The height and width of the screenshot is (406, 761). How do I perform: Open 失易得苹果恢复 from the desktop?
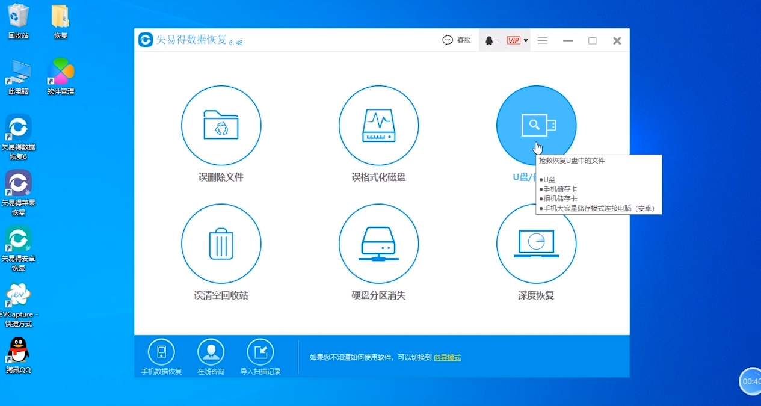[x=18, y=183]
